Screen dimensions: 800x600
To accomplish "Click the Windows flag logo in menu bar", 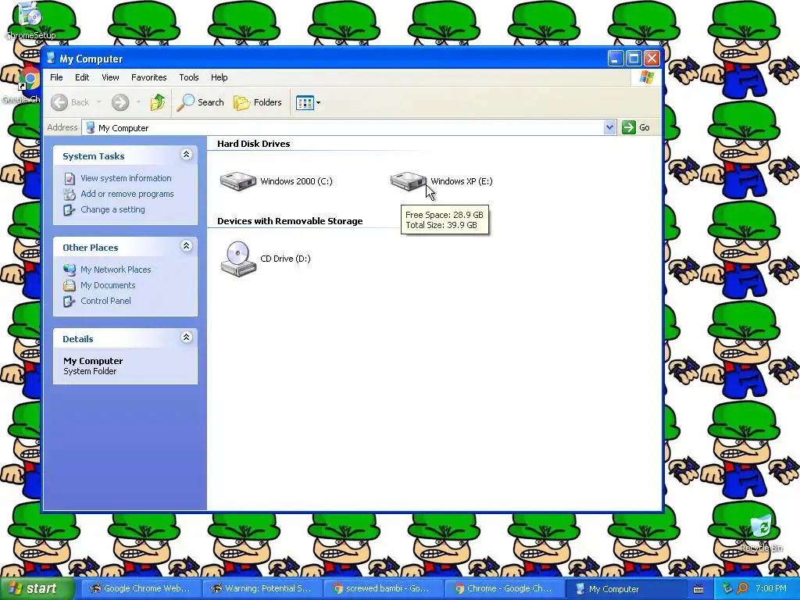I will (x=647, y=77).
